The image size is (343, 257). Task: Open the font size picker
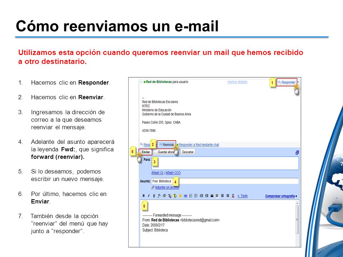click(164, 196)
